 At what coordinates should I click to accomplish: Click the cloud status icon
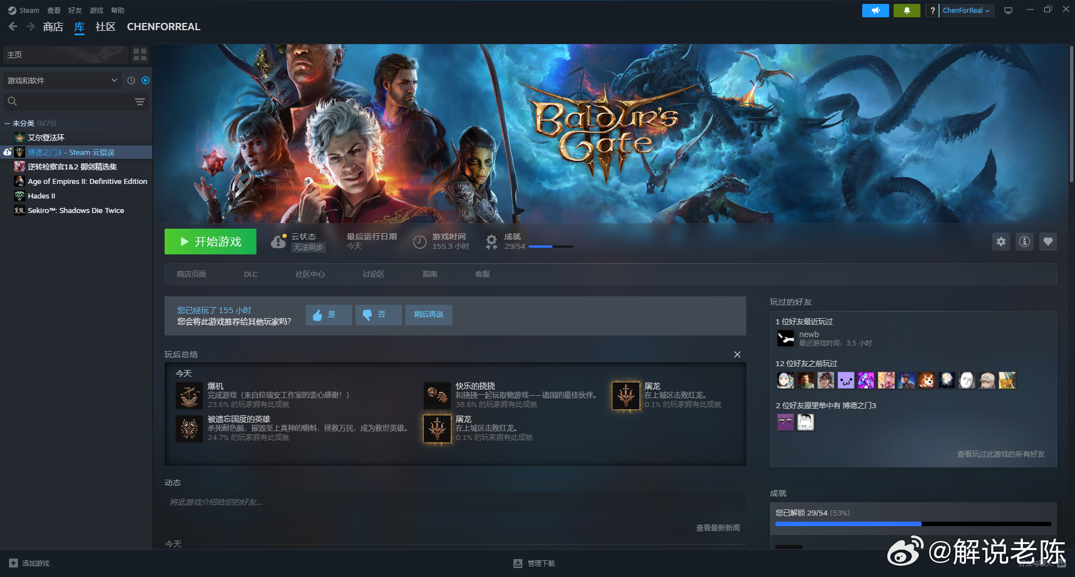click(x=278, y=241)
